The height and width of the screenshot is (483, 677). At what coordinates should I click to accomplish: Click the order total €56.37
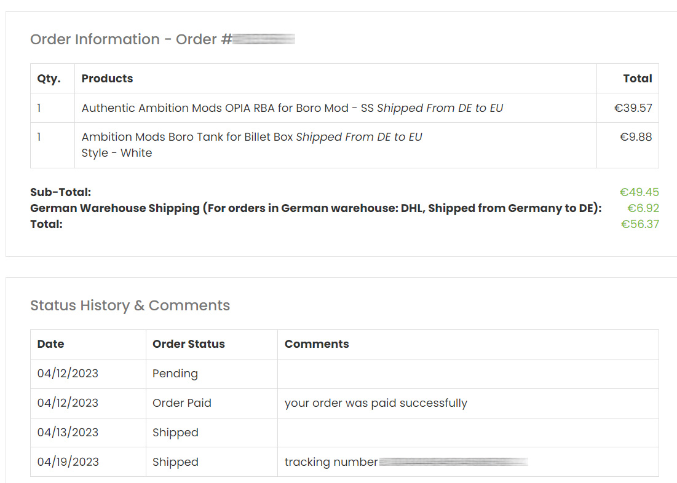coord(639,224)
